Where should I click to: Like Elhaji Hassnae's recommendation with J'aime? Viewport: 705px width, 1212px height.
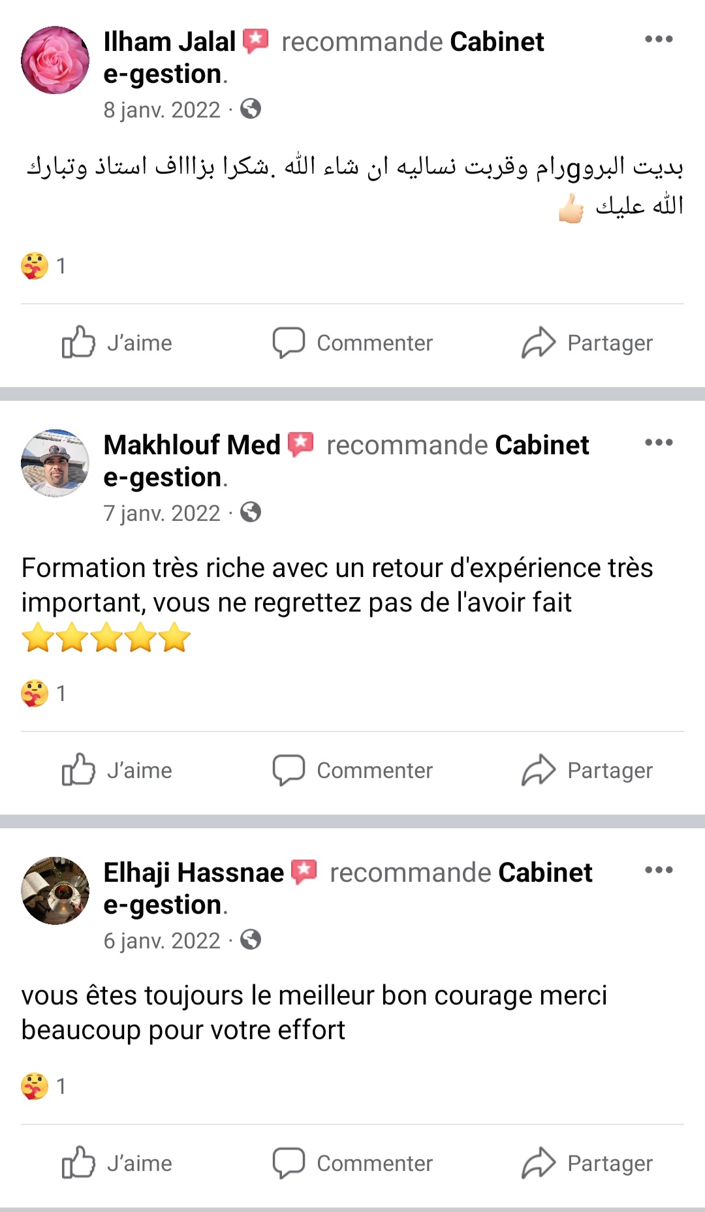point(117,1163)
